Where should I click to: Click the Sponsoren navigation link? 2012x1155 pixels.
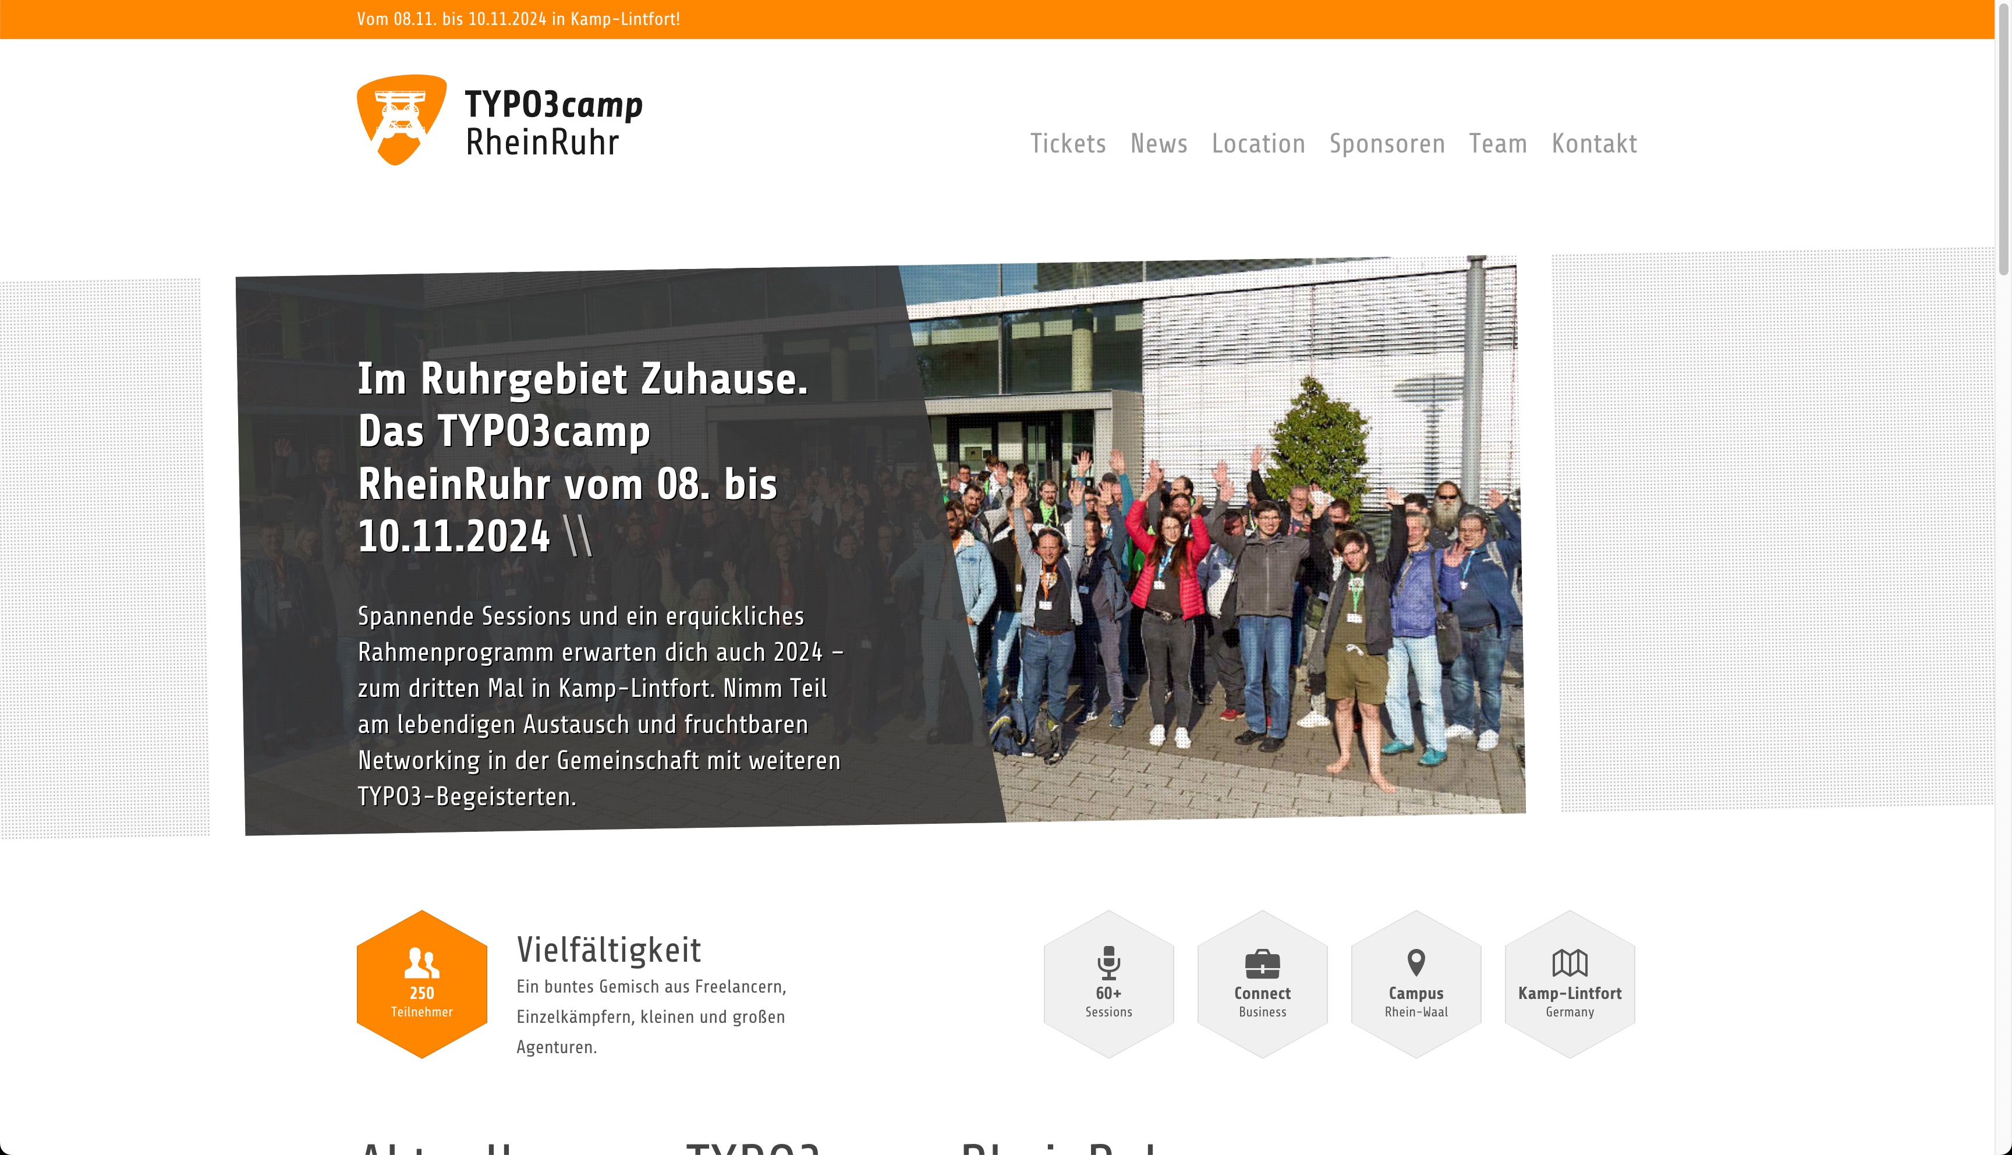click(x=1387, y=142)
